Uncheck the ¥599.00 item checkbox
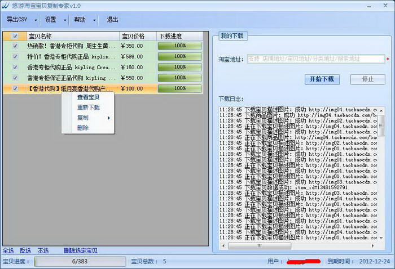The image size is (395, 269). (x=15, y=56)
